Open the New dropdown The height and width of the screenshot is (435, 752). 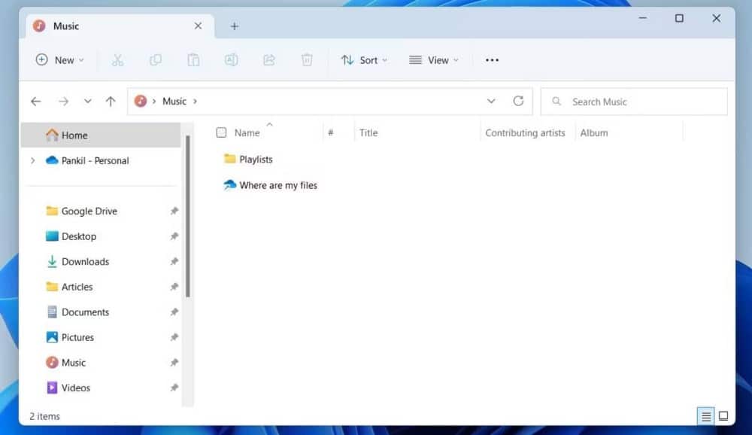(x=59, y=59)
